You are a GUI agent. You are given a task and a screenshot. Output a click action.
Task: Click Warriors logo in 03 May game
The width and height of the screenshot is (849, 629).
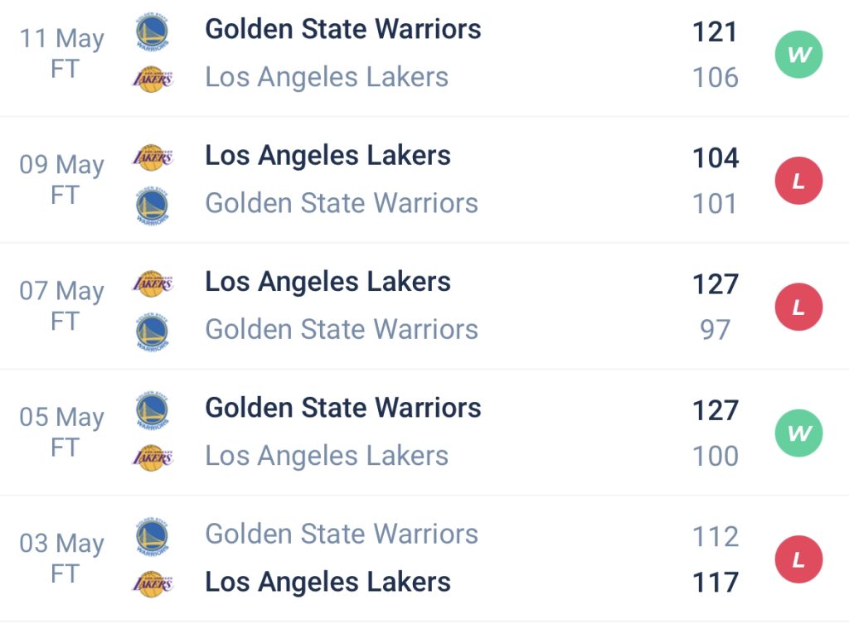point(153,536)
